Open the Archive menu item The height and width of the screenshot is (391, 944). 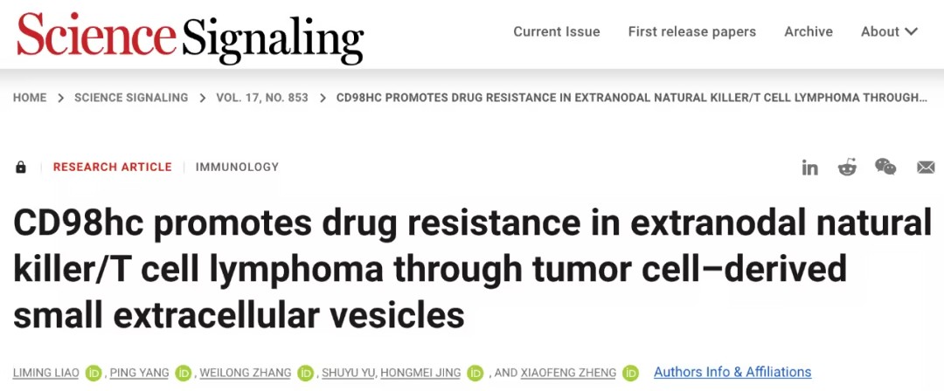(808, 31)
